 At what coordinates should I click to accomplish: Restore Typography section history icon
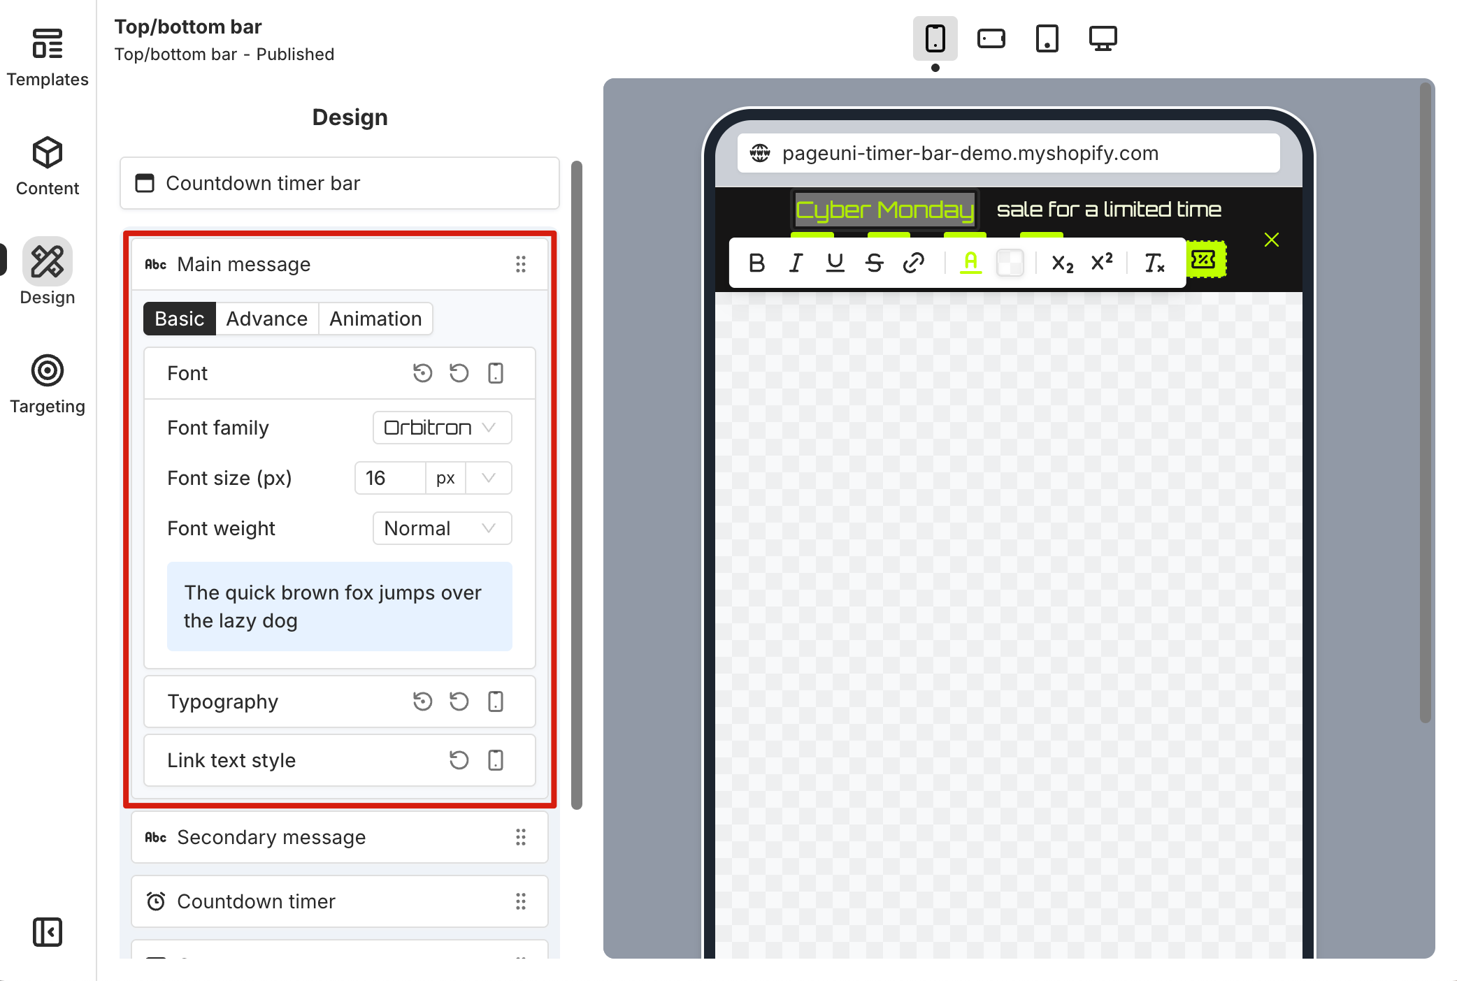tap(423, 702)
